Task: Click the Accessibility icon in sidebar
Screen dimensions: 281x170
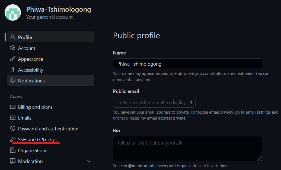Action: [x=12, y=70]
